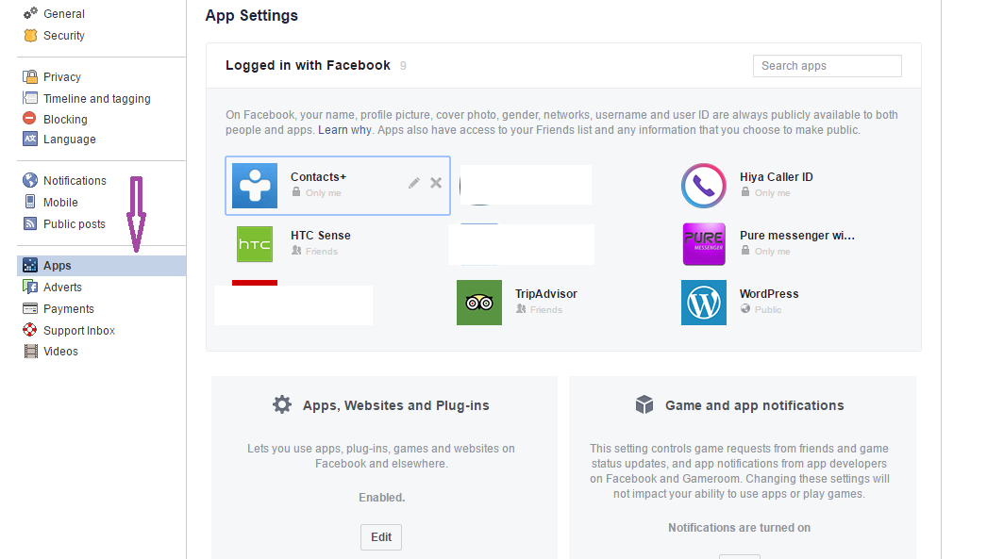Screen dimensions: 987x559
Task: Click 'Only me' under Hiya Caller ID
Action: (773, 193)
